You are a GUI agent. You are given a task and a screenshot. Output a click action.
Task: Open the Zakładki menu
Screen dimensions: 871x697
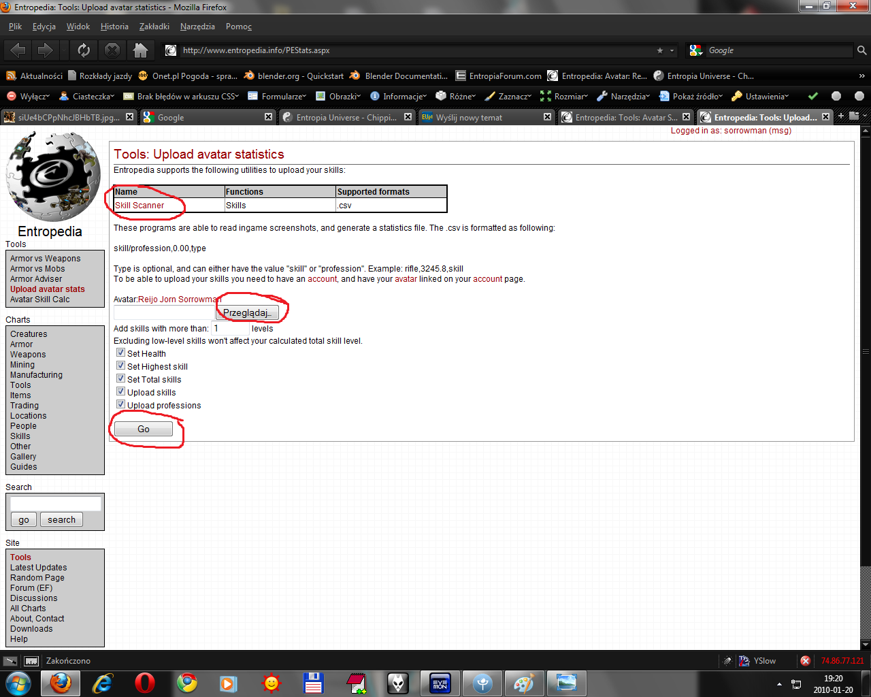154,27
